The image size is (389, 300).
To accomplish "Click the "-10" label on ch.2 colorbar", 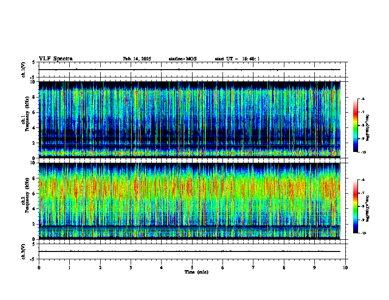I will (x=363, y=233).
